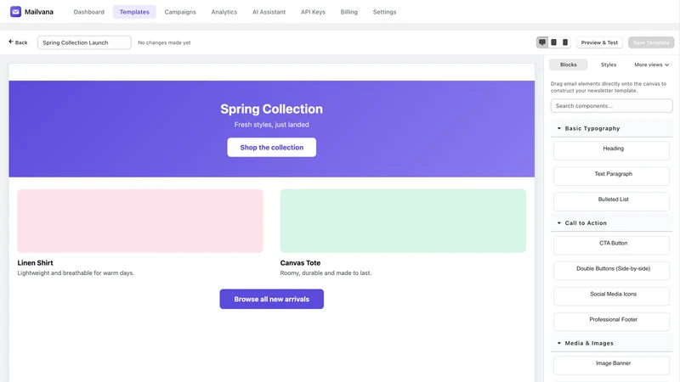Screen dimensions: 680x382
Task: Click 'Lightweight and breathable for warm days.' text
Action: tap(76, 272)
